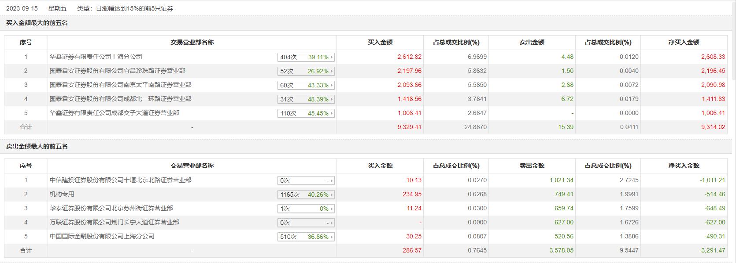Click the arrow next to 1次 0%
736x263 pixels.
(x=331, y=209)
